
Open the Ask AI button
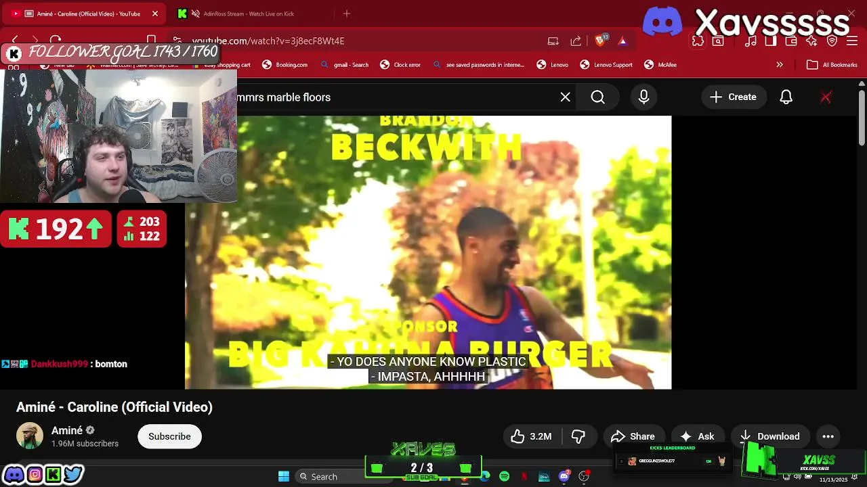click(697, 436)
